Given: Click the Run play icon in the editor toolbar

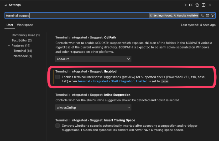Looking at the screenshot, I should click(x=185, y=5).
